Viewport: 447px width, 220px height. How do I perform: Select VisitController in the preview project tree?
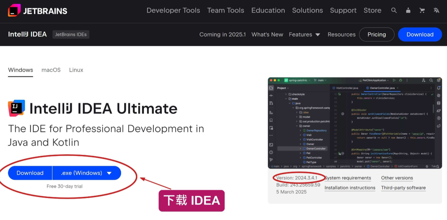pyautogui.click(x=313, y=139)
